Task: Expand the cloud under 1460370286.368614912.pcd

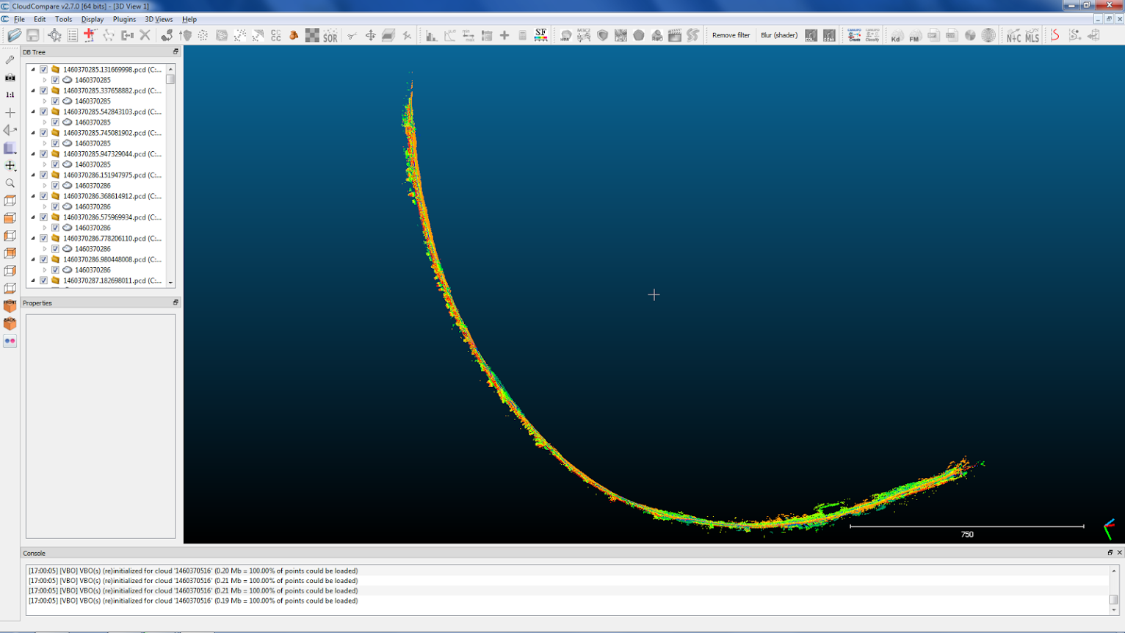Action: click(x=45, y=207)
